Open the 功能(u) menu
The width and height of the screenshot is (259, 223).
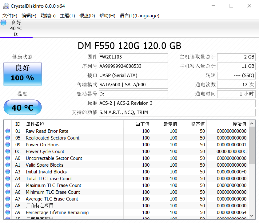tap(48, 16)
